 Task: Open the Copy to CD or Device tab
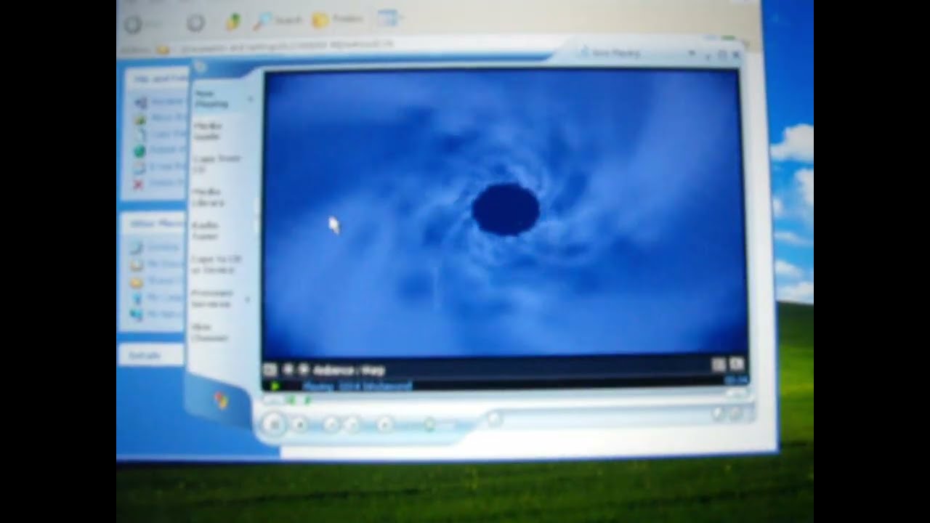coord(217,264)
